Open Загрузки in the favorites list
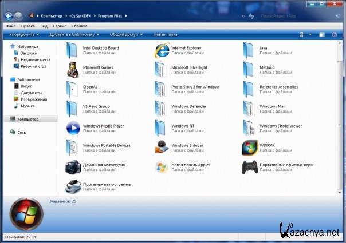The width and height of the screenshot is (346, 243). tap(29, 53)
